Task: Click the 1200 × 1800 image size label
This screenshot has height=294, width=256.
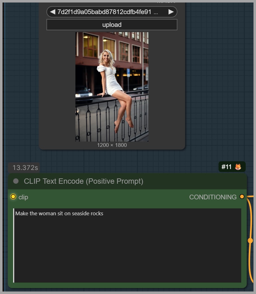Action: pyautogui.click(x=112, y=145)
